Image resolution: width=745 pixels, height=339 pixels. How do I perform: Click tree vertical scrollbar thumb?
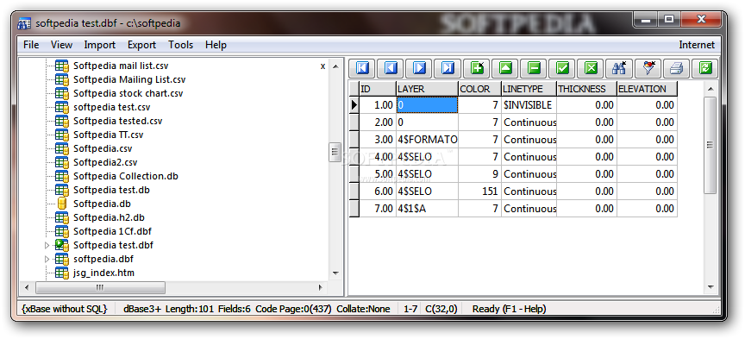(335, 152)
